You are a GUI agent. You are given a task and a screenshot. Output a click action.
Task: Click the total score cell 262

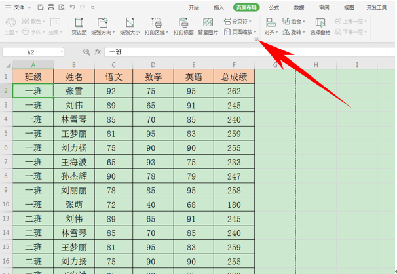point(234,91)
